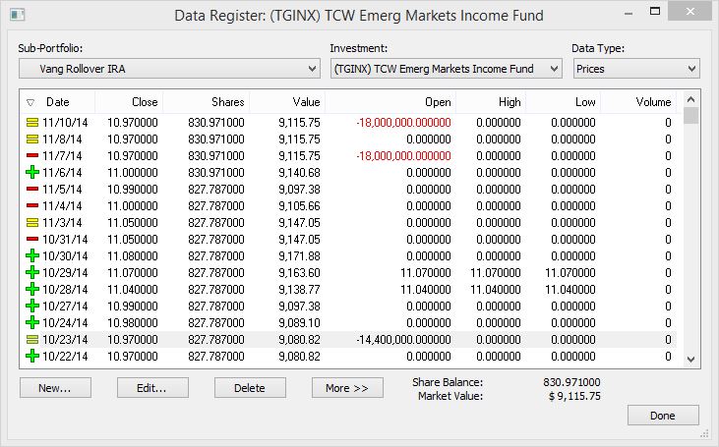Sort by the Volume column header

click(x=638, y=102)
